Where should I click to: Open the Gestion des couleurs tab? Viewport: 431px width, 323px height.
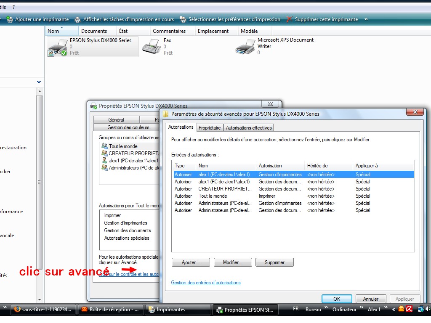[128, 127]
